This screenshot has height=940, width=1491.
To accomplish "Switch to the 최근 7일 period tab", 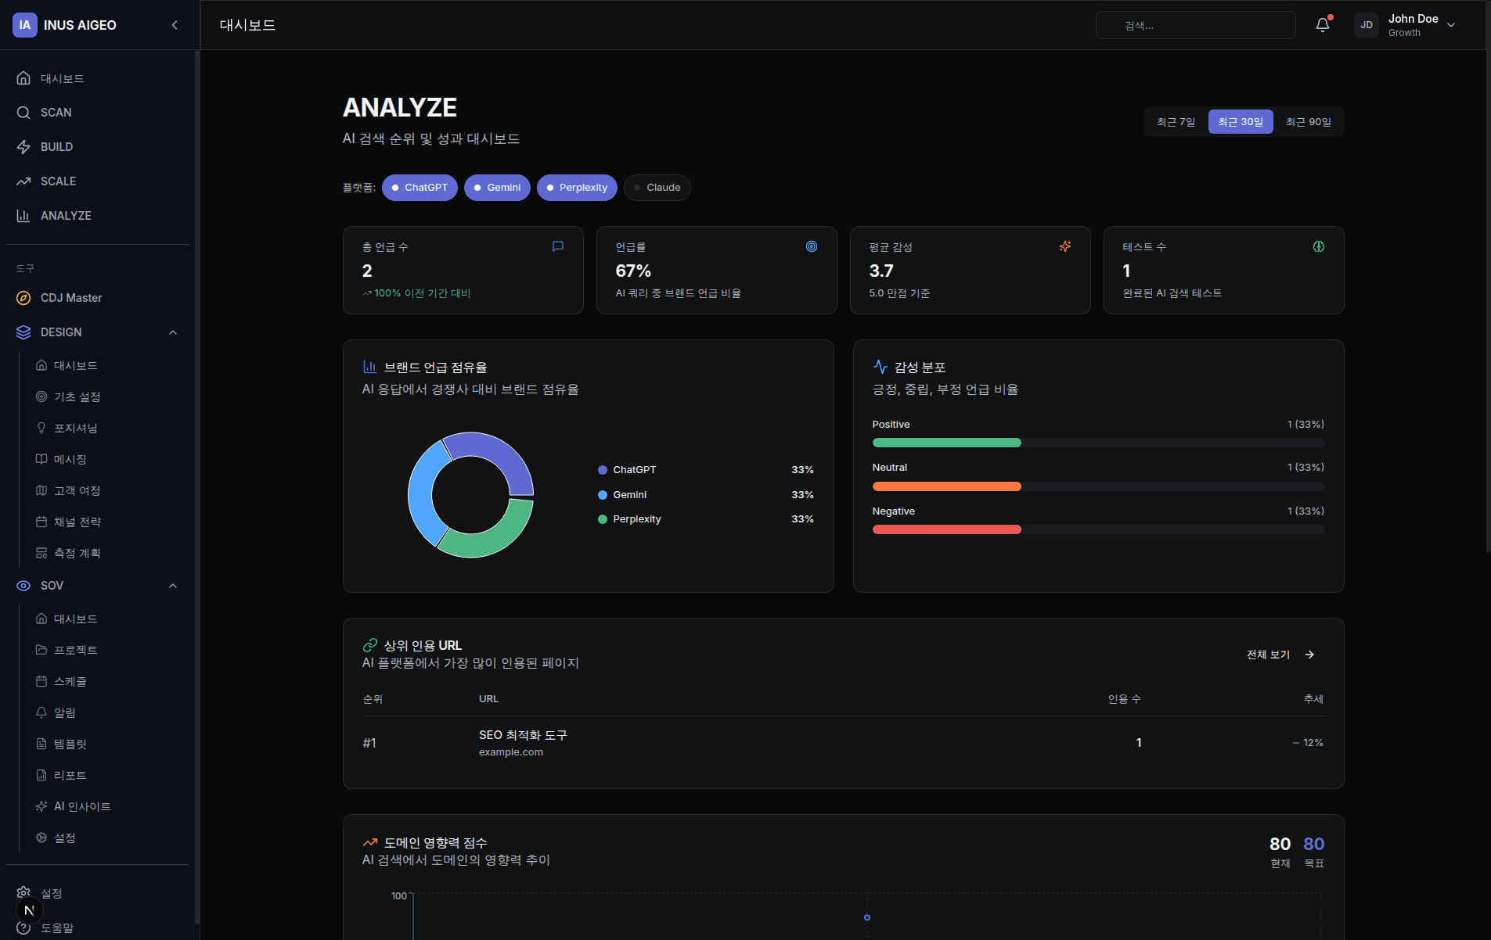I will (1176, 122).
